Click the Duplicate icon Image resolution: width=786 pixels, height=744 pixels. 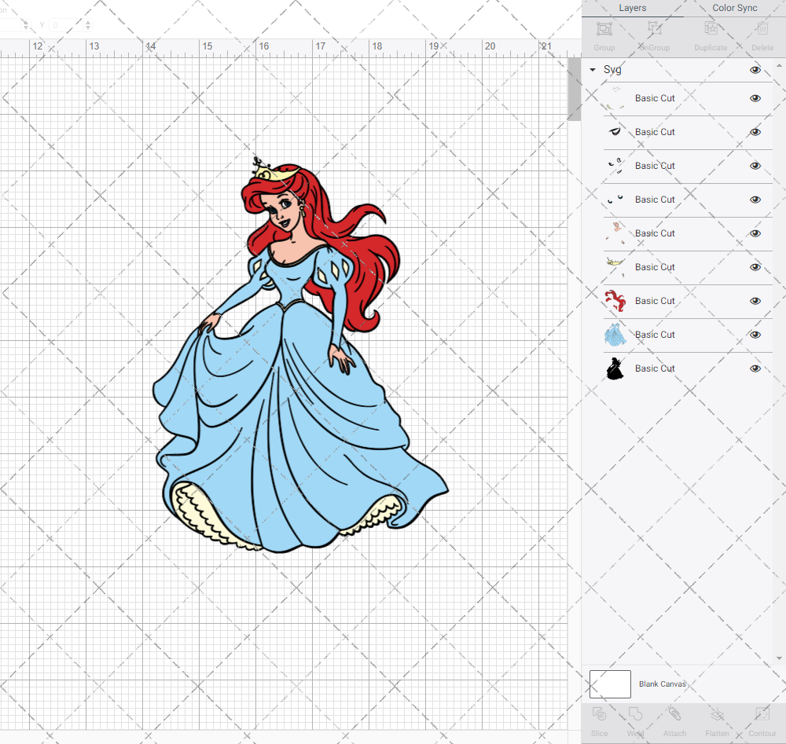click(x=711, y=28)
